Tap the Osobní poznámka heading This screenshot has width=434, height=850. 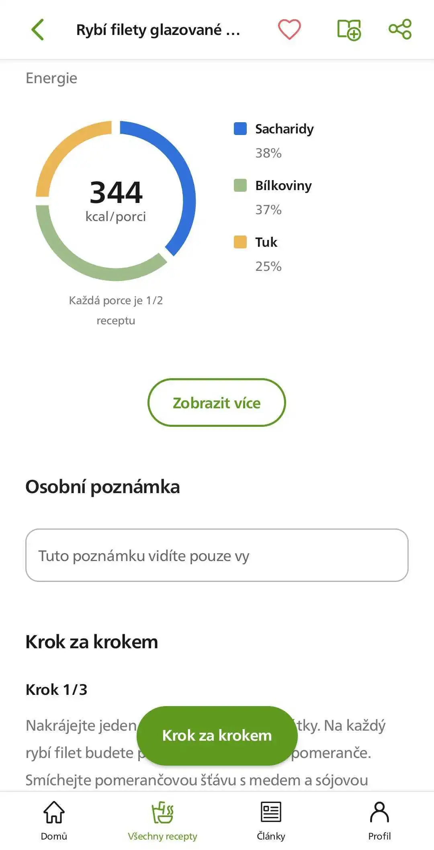pyautogui.click(x=102, y=487)
